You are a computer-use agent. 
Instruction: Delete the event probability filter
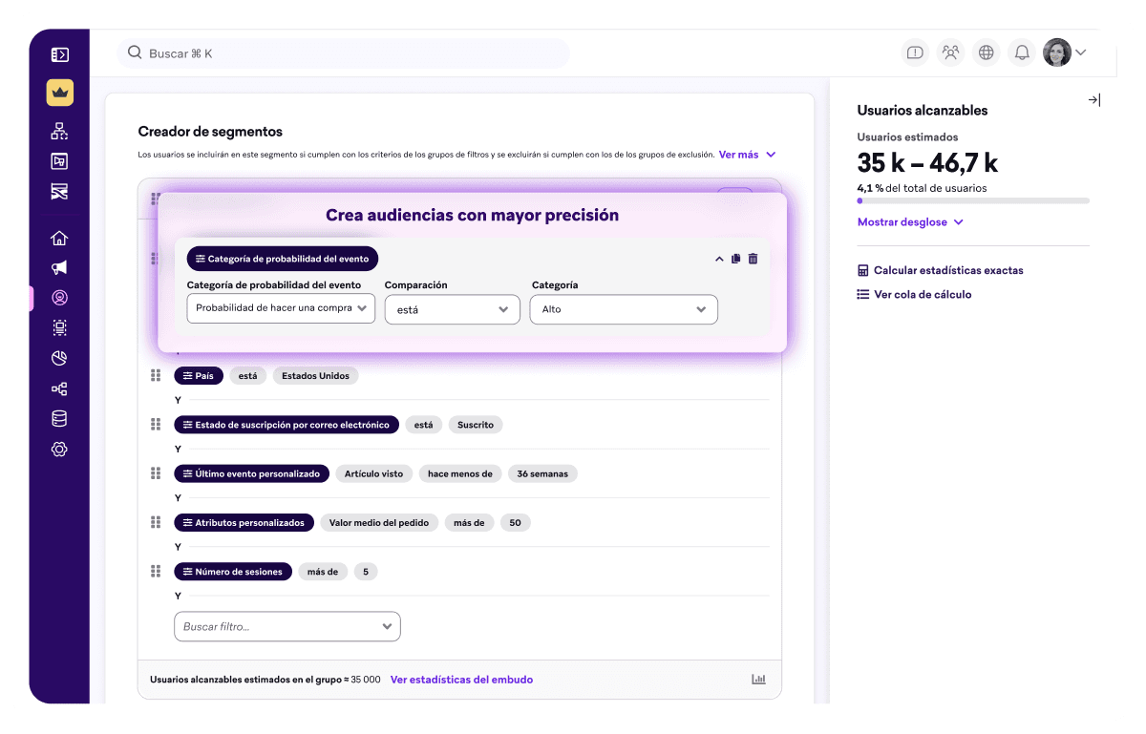click(753, 259)
